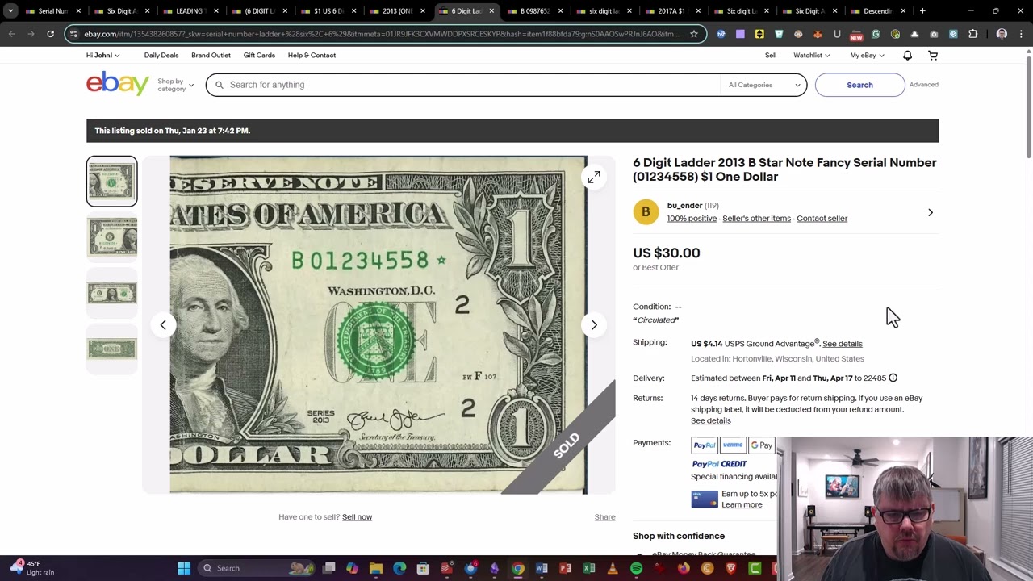Viewport: 1033px width, 581px height.
Task: Open weather widget showing Light rain
Action: point(33,568)
